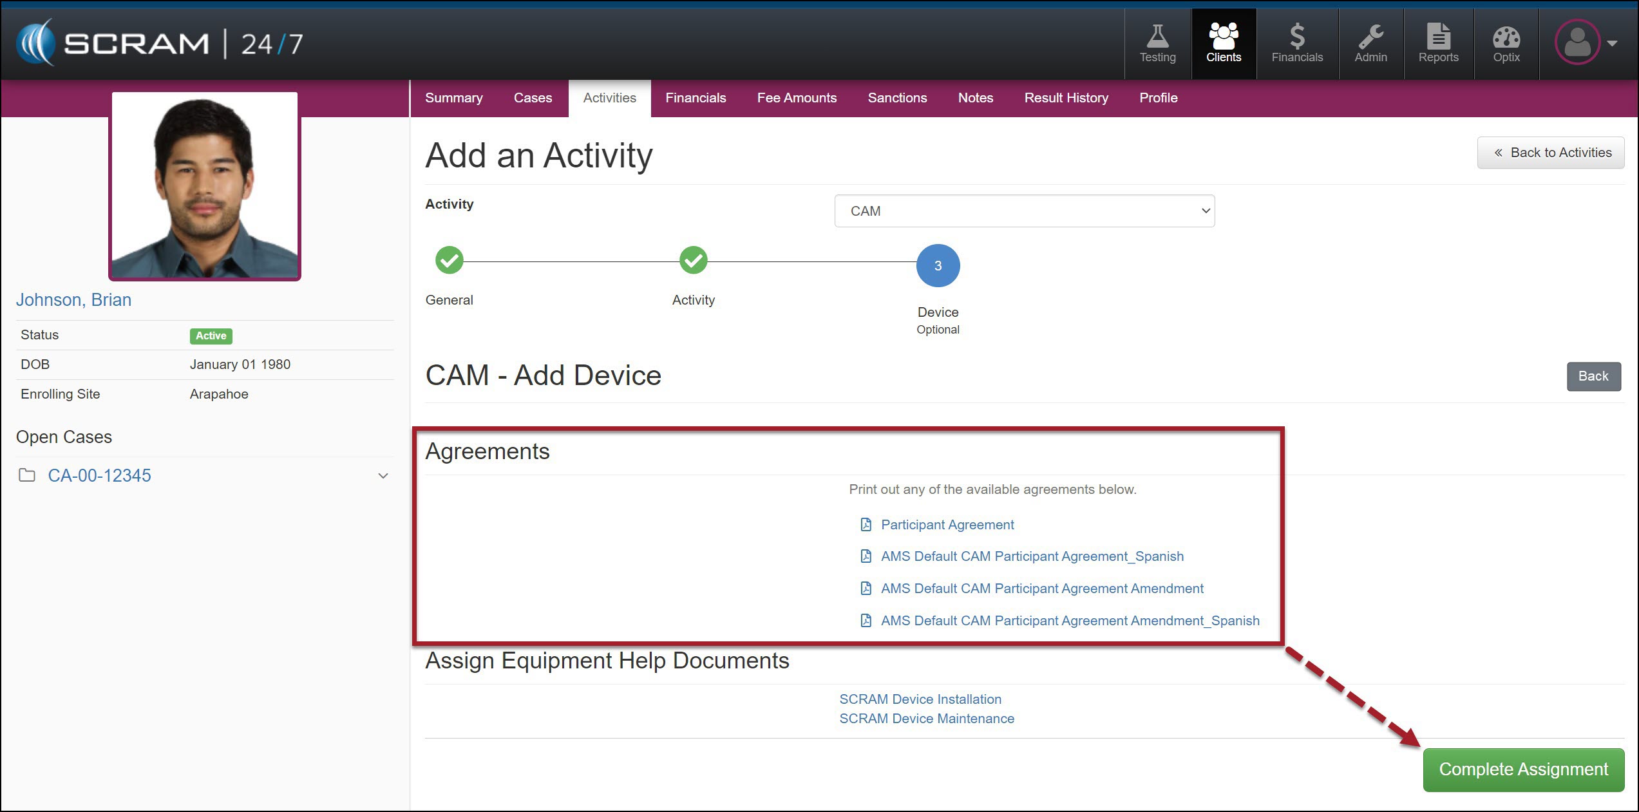Click Brian Johnson's profile photo

click(x=205, y=187)
